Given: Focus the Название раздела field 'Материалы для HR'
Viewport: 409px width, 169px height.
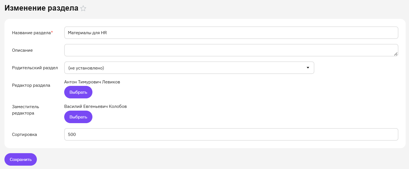Looking at the screenshot, I should pos(231,33).
